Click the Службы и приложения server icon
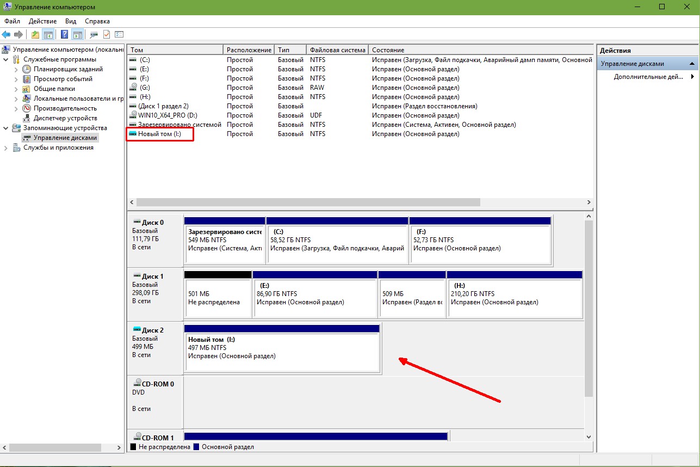700x467 pixels. point(16,148)
